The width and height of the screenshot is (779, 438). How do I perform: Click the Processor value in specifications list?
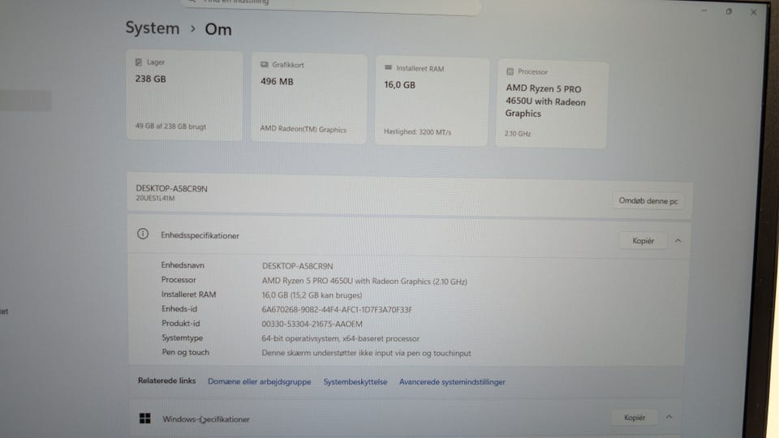364,281
